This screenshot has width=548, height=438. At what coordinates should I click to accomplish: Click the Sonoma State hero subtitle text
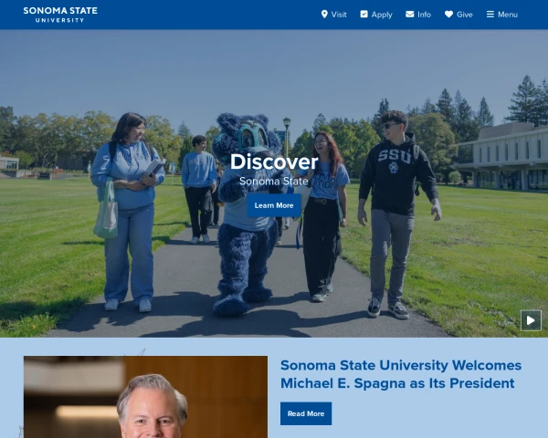point(274,182)
